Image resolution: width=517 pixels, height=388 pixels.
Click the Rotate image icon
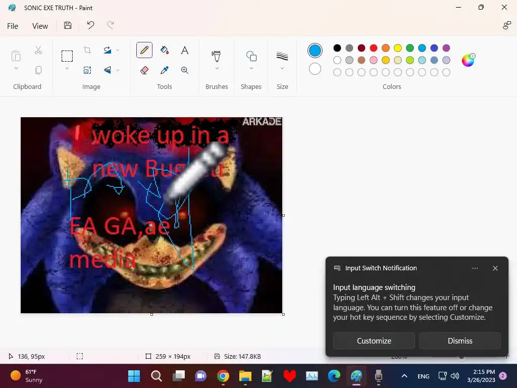coord(108,50)
